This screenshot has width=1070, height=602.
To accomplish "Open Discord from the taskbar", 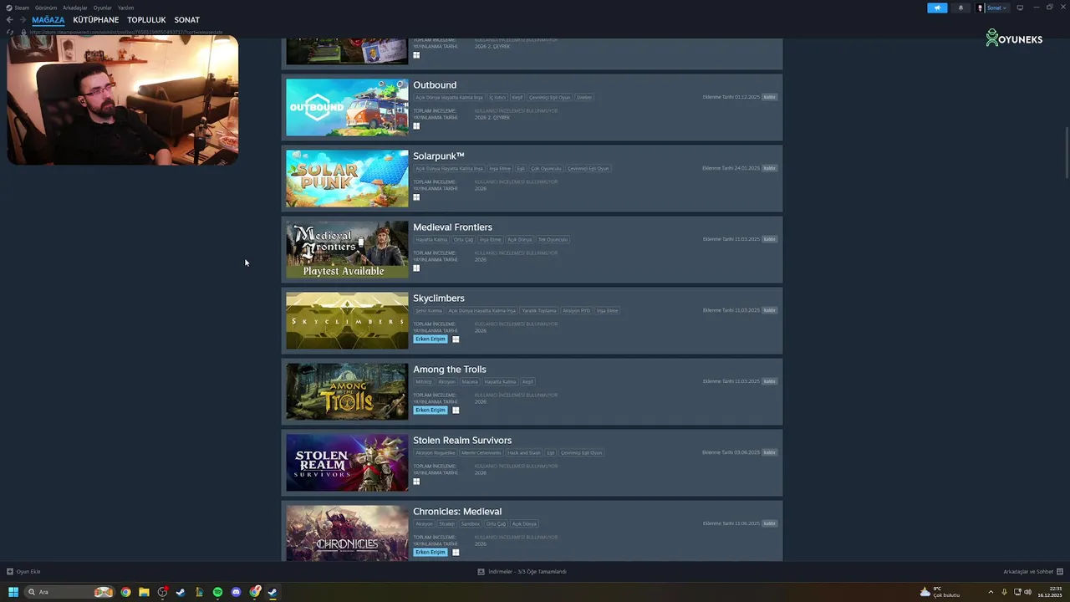I will [x=236, y=592].
